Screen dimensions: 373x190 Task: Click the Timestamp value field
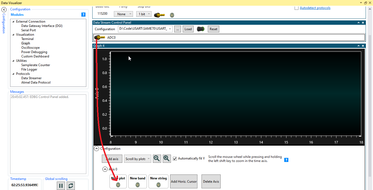(25, 185)
